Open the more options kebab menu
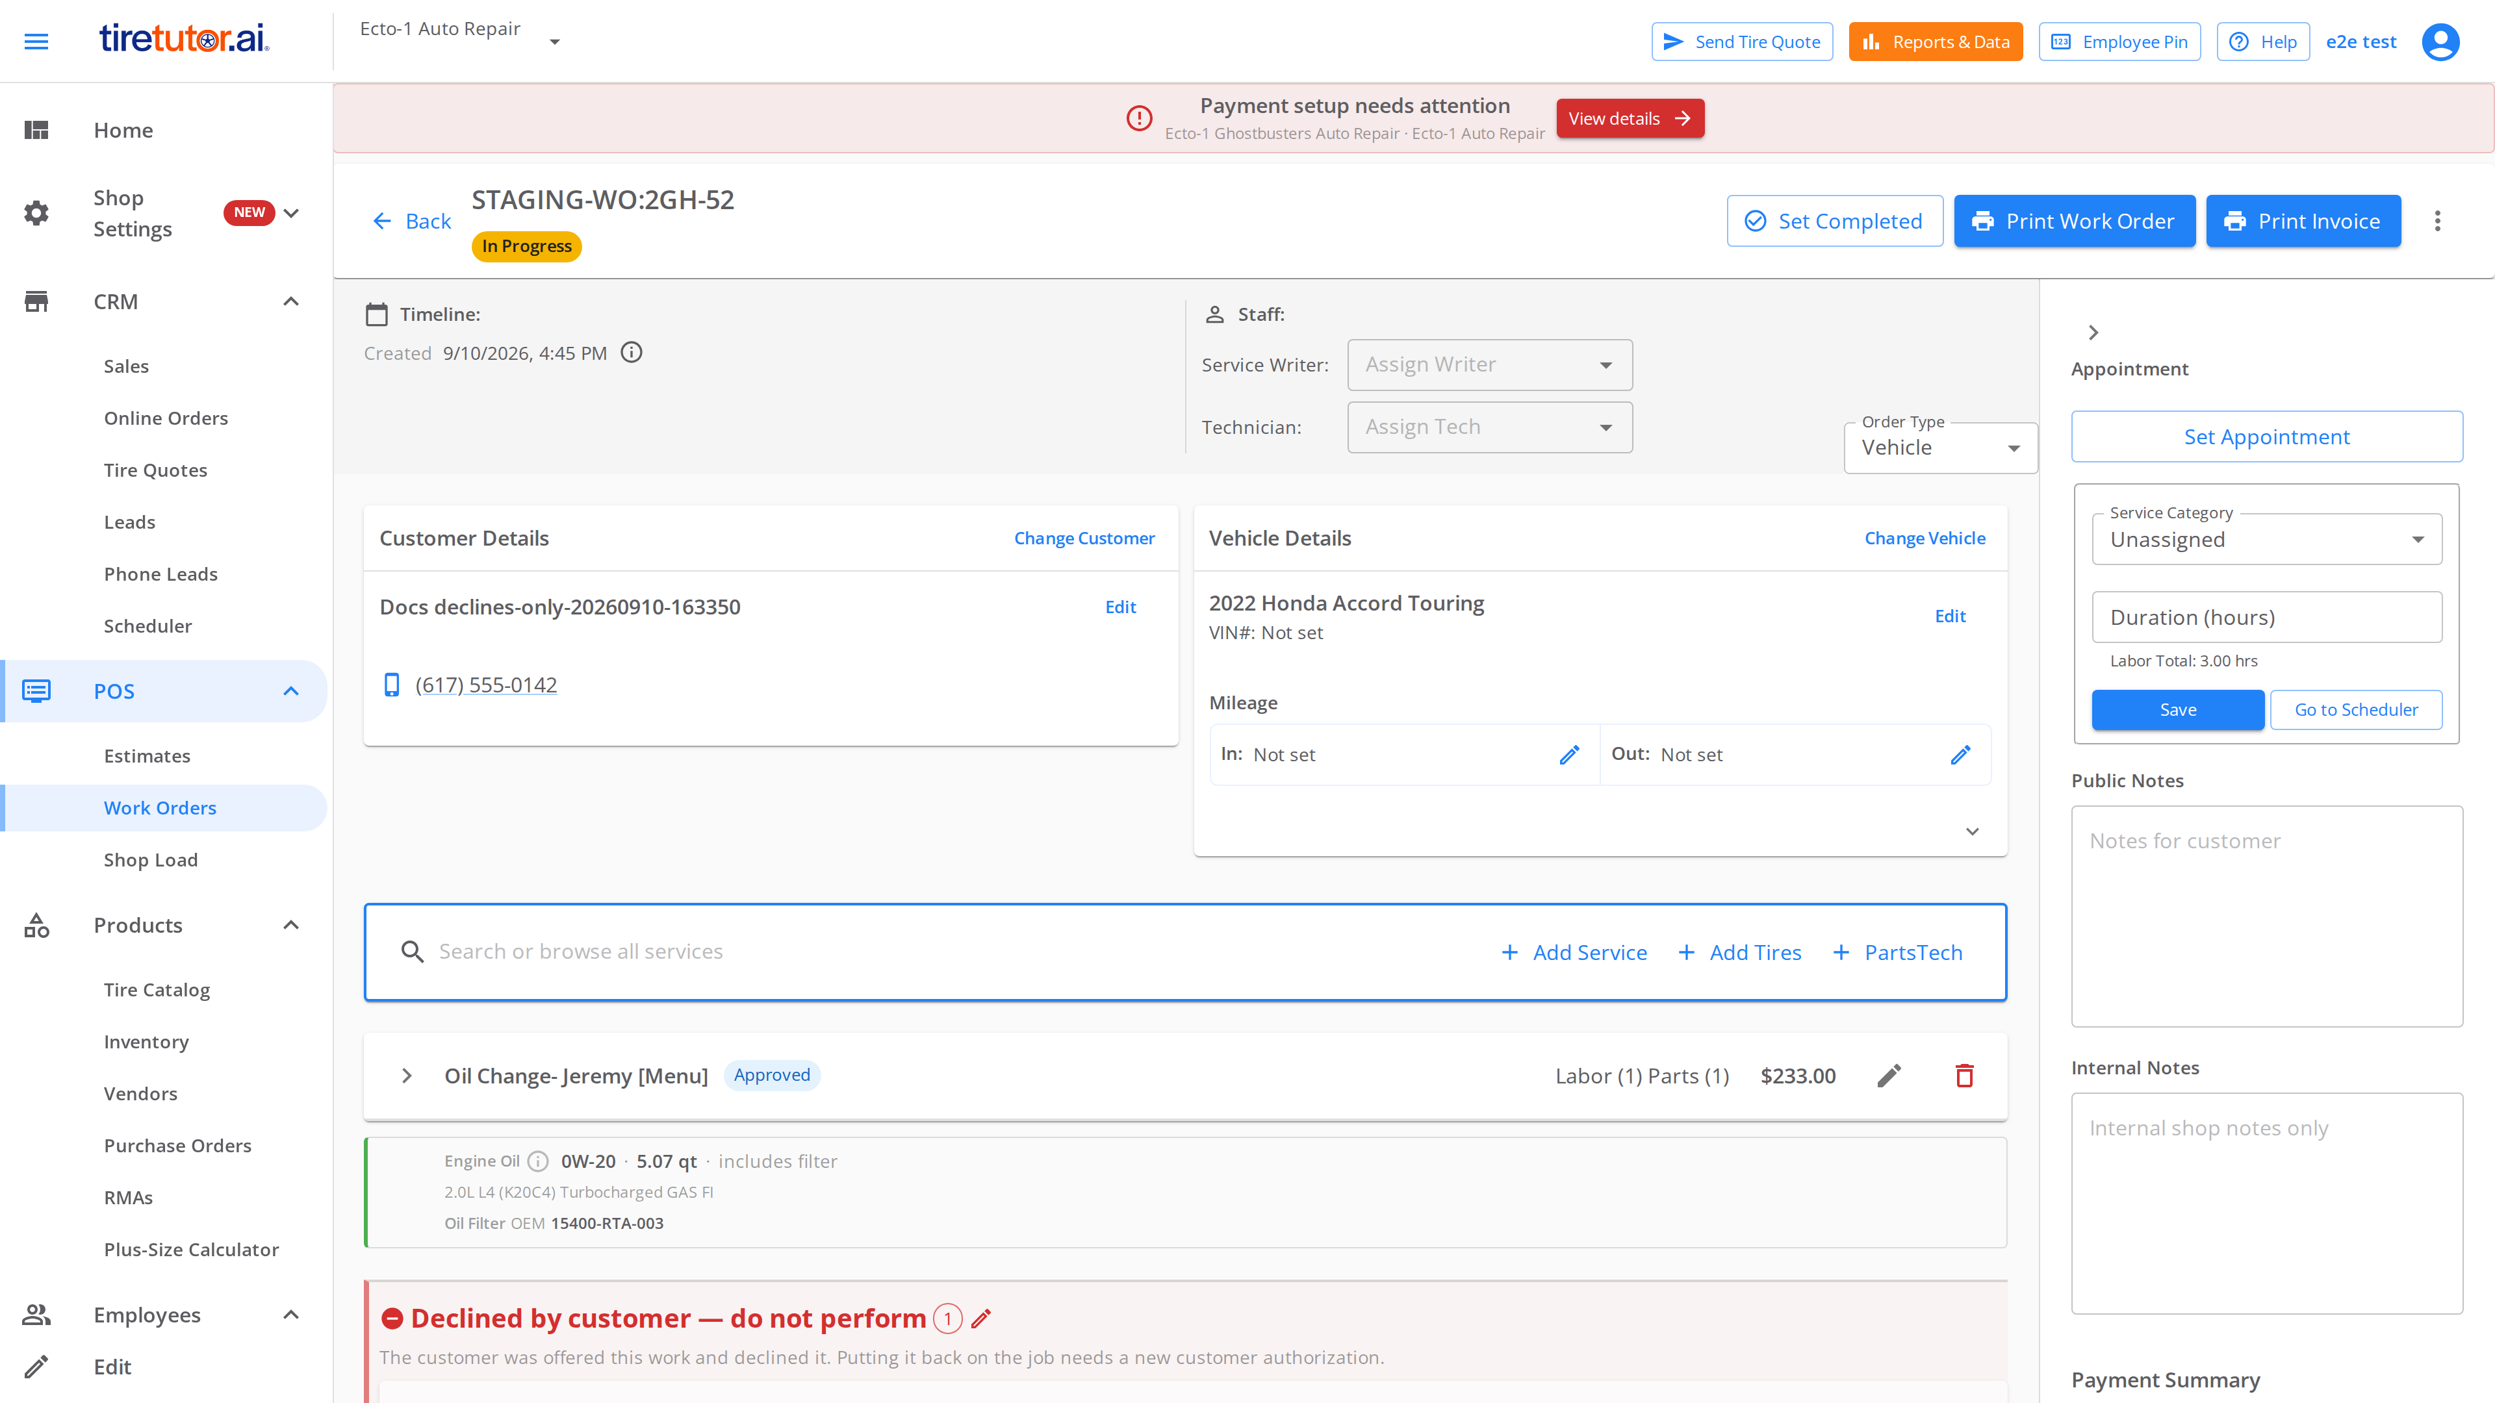The width and height of the screenshot is (2495, 1403). (2438, 221)
